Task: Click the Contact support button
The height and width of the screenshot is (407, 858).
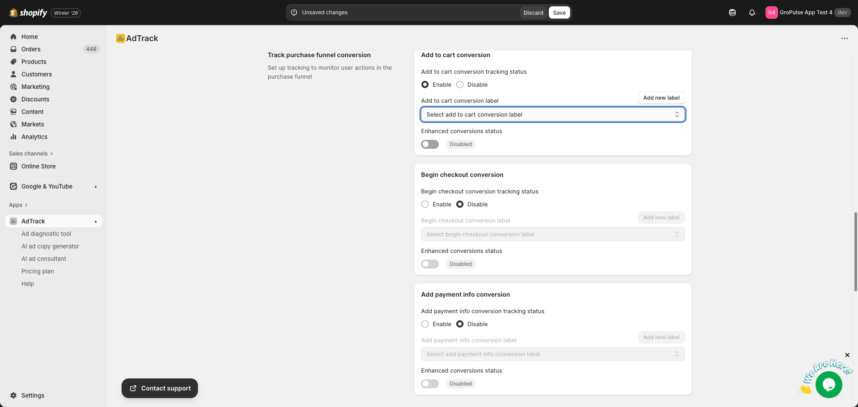Action: tap(159, 388)
